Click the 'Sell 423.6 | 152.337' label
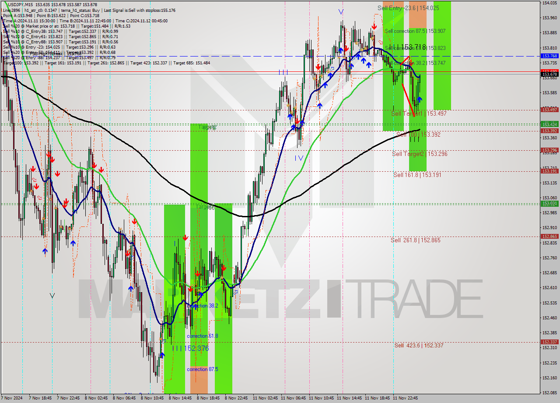 tap(419, 346)
